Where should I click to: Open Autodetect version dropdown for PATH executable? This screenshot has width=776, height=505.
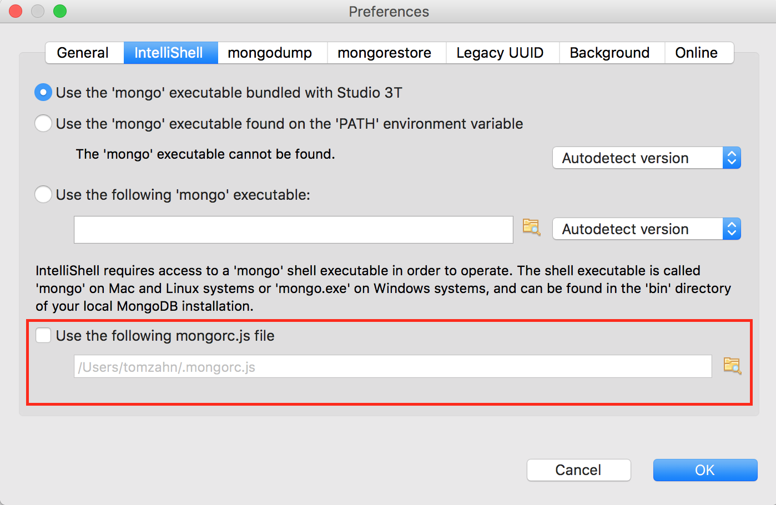coord(647,158)
